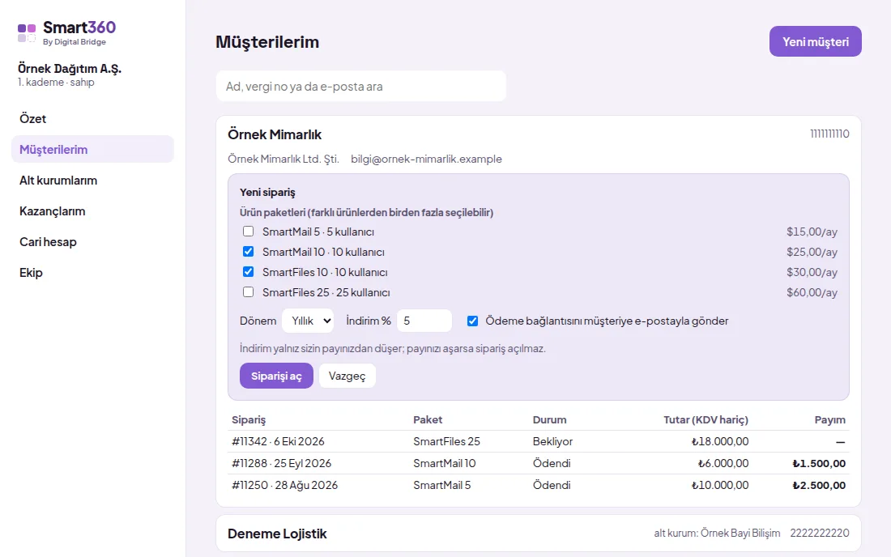This screenshot has height=557, width=891.
Task: Click the Örnek Mimarlık customer heading
Action: (x=275, y=134)
